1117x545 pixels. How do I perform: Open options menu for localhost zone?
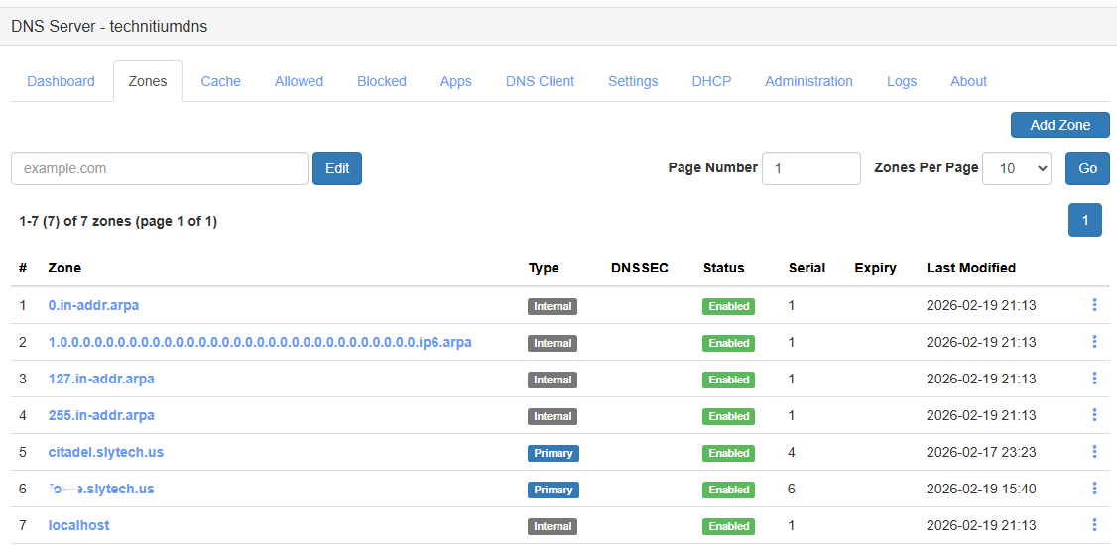tap(1094, 525)
